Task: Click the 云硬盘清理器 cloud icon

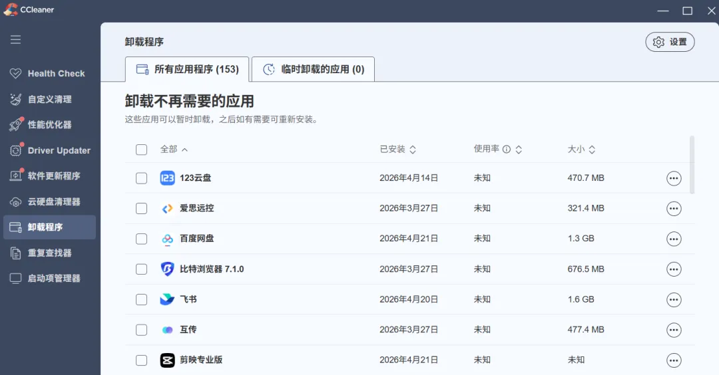Action: coord(15,202)
